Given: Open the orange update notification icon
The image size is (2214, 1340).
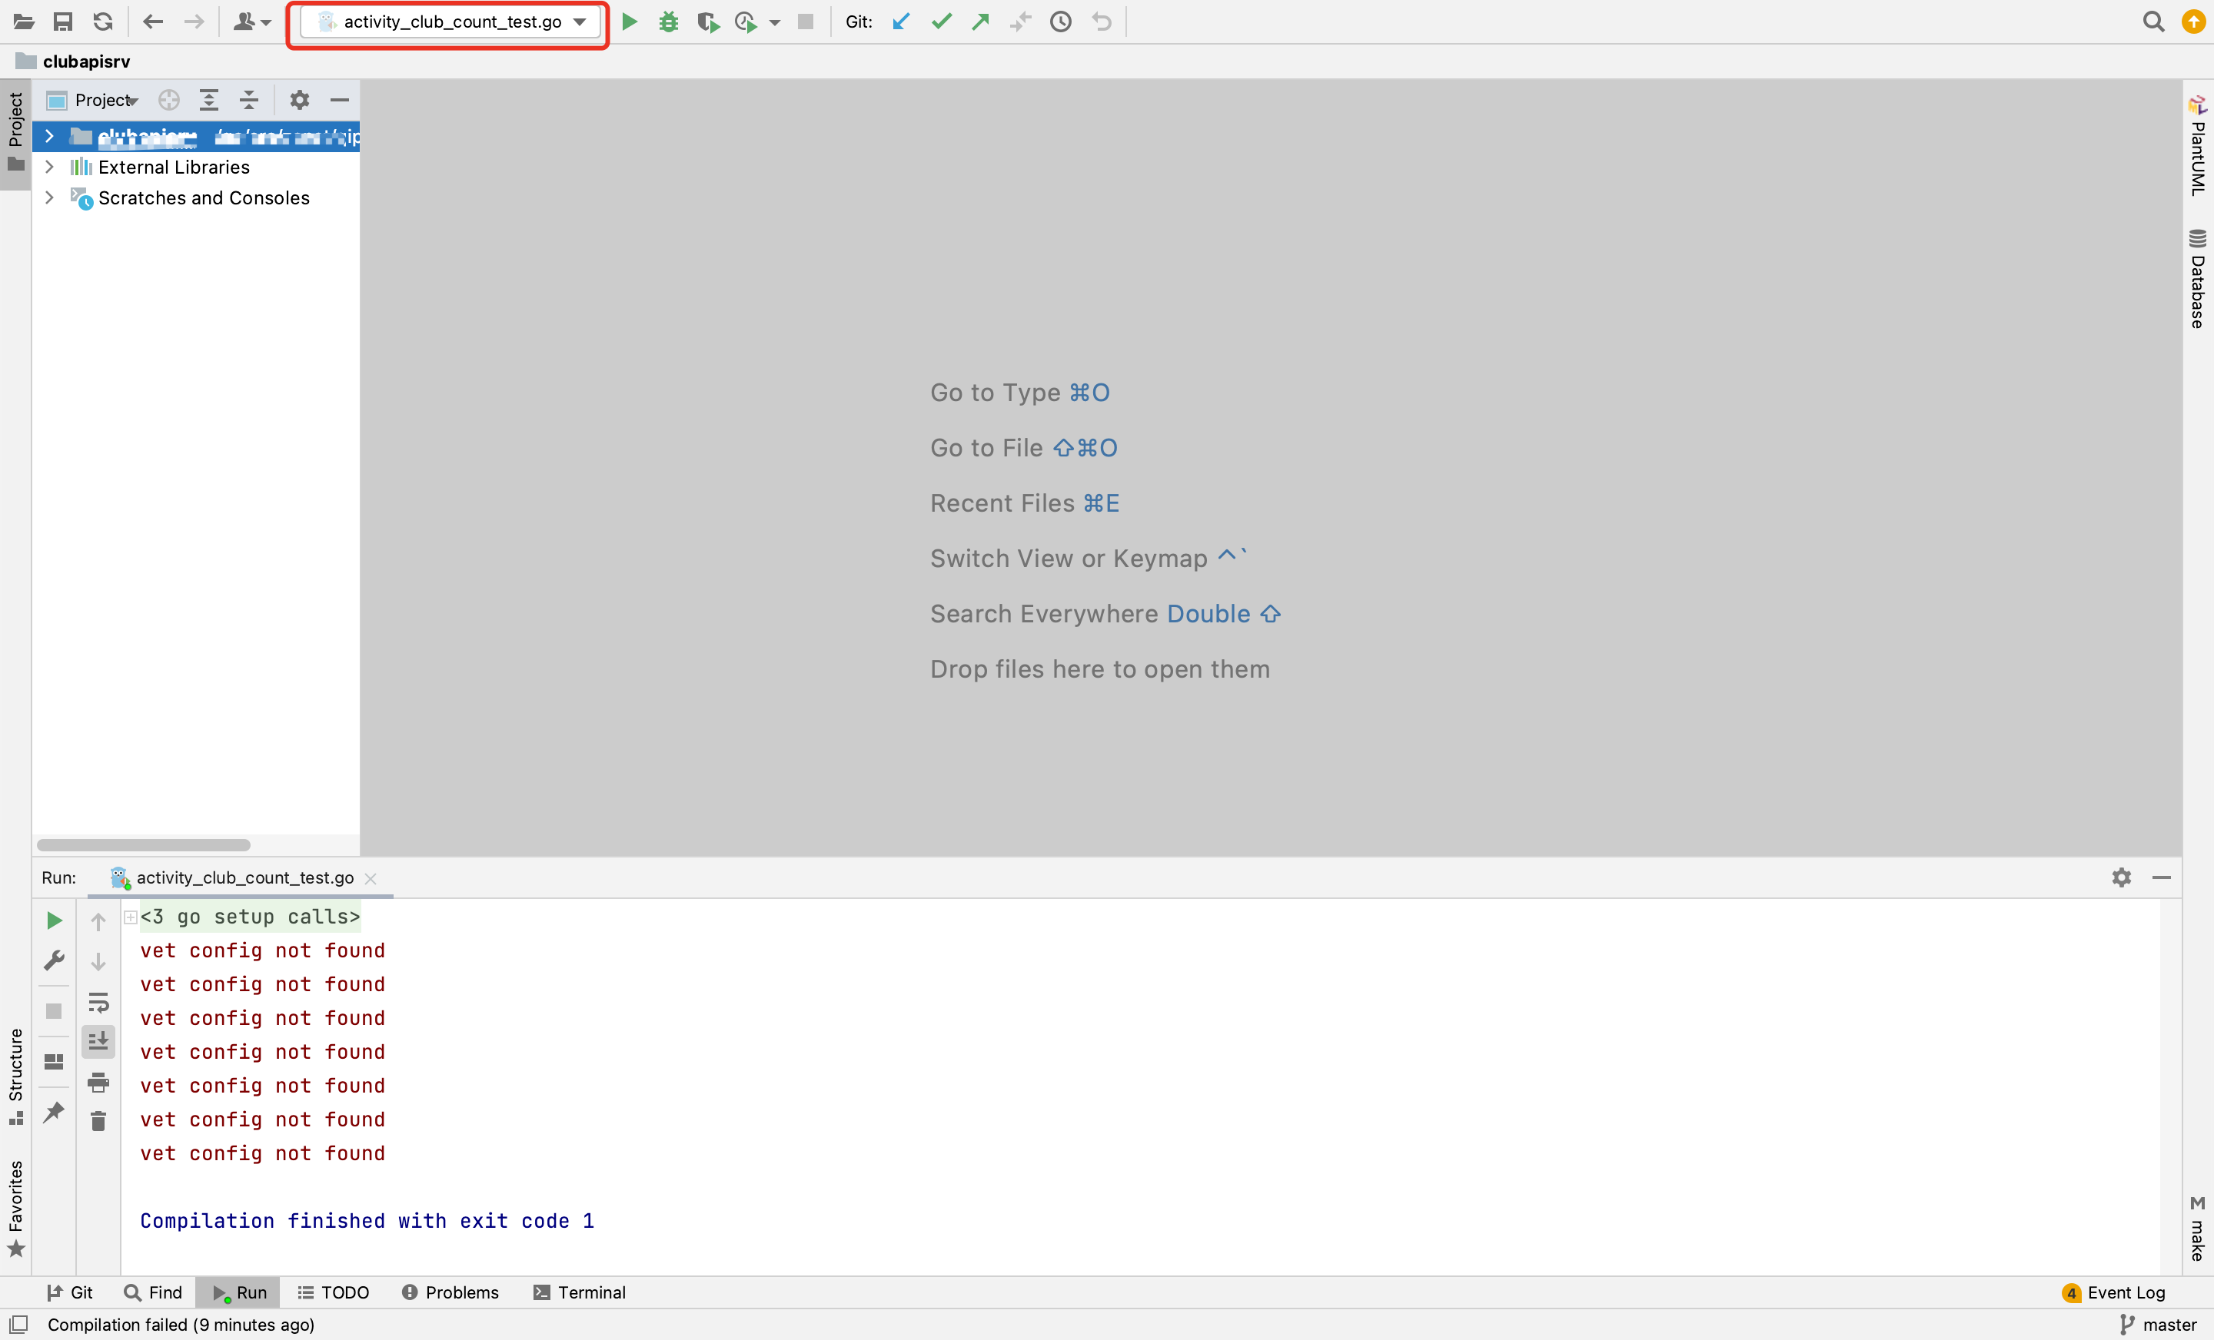Looking at the screenshot, I should [2192, 22].
